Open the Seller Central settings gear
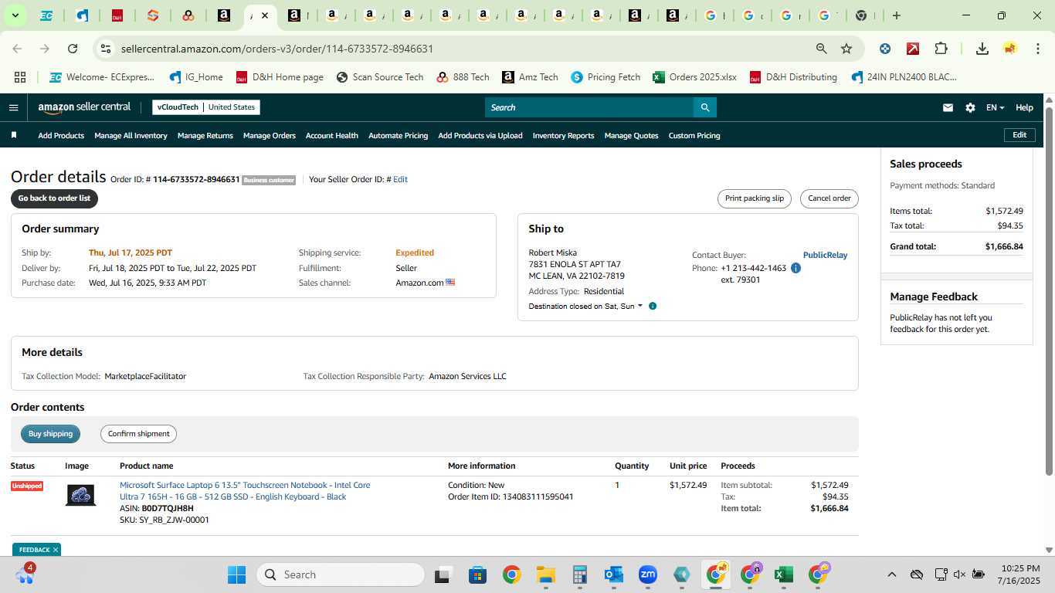 [970, 107]
